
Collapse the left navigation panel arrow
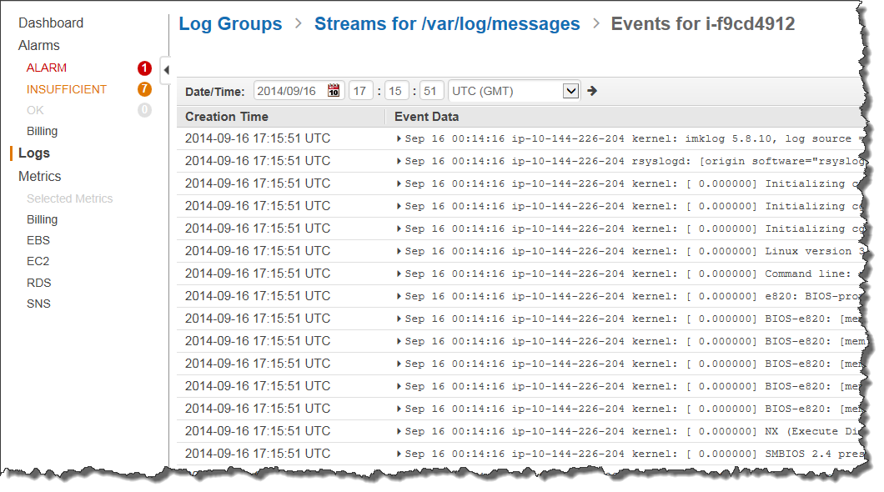(x=166, y=70)
